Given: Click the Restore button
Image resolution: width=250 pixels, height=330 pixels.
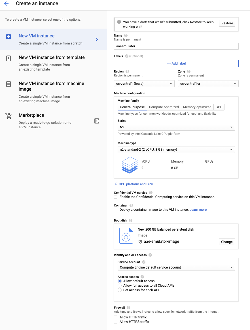Looking at the screenshot, I should 227,23.
